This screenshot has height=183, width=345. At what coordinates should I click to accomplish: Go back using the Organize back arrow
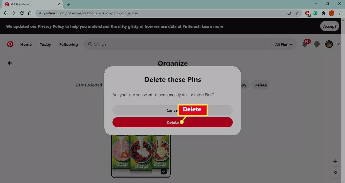(x=10, y=63)
